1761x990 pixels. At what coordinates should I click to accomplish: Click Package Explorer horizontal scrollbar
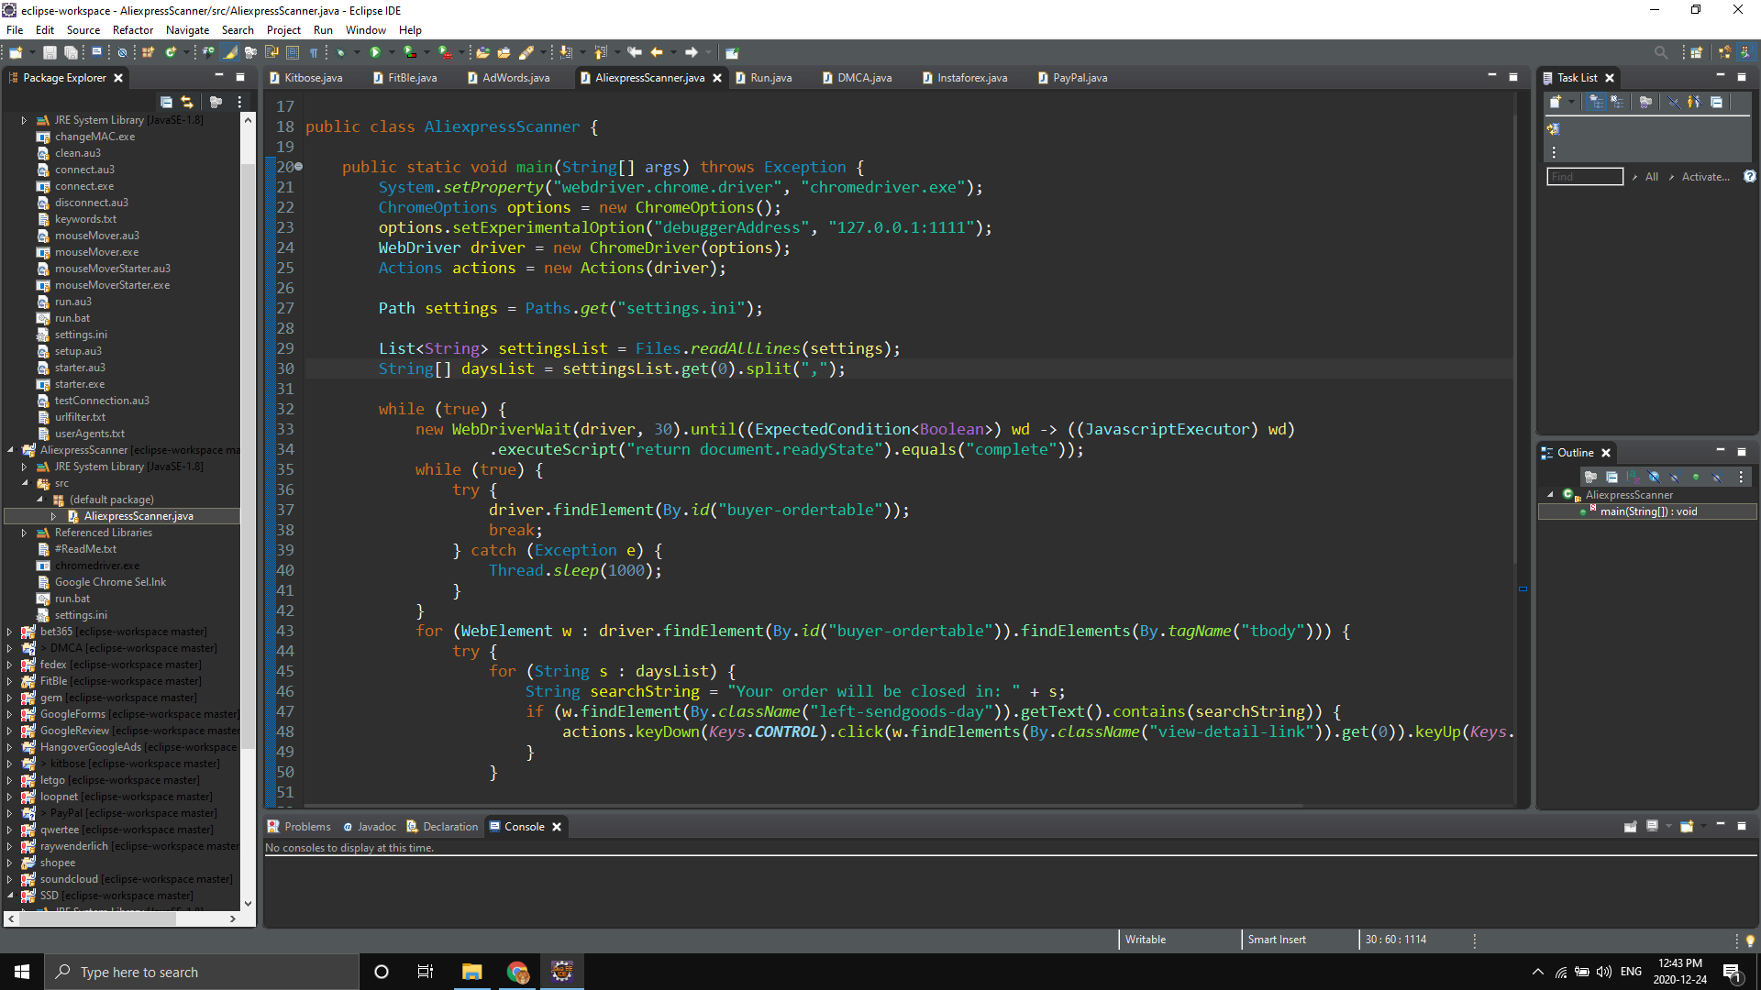pyautogui.click(x=98, y=918)
